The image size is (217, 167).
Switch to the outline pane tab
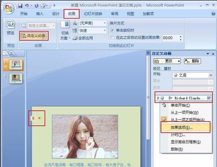click(12, 53)
